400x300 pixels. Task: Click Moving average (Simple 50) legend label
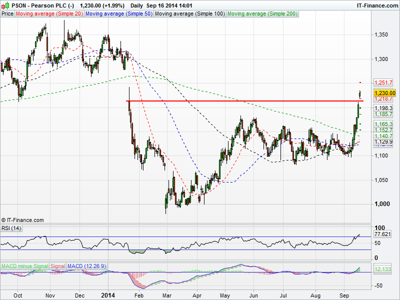coord(118,14)
